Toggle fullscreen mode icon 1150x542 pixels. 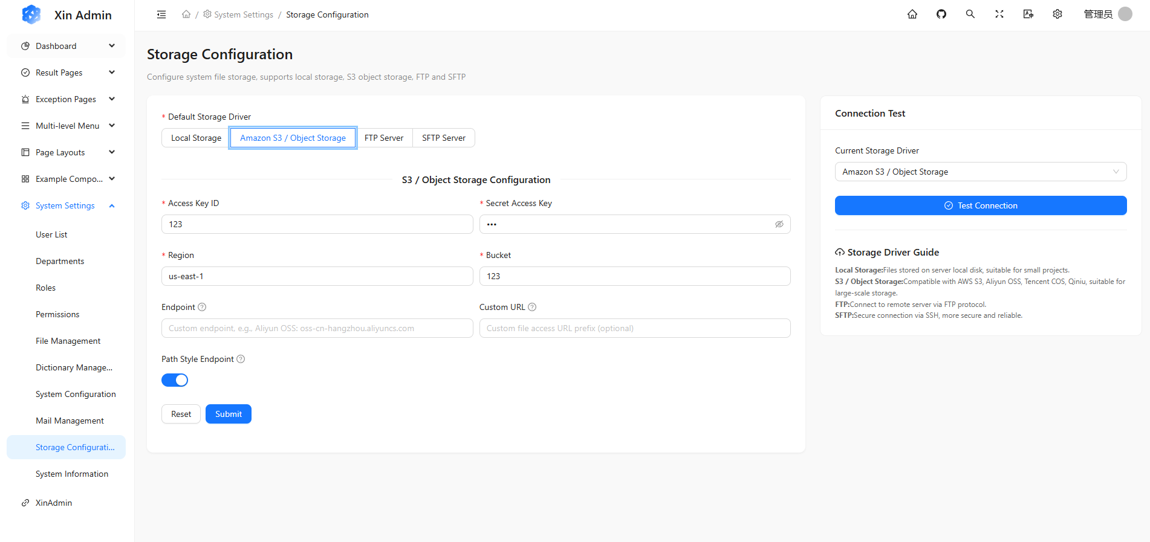[x=999, y=15]
